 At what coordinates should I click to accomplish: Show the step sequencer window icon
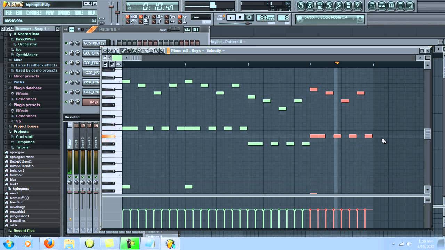pos(382,6)
